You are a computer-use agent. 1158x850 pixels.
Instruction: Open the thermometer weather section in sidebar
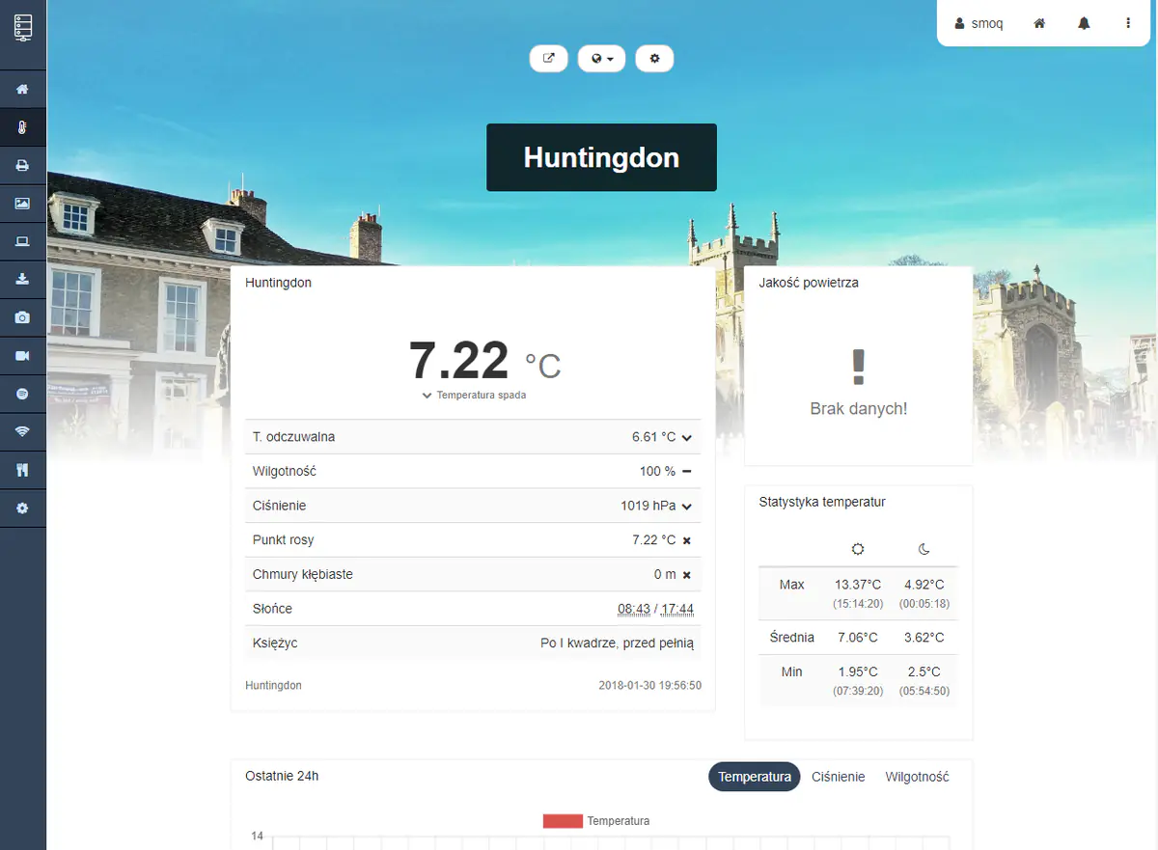pyautogui.click(x=22, y=127)
